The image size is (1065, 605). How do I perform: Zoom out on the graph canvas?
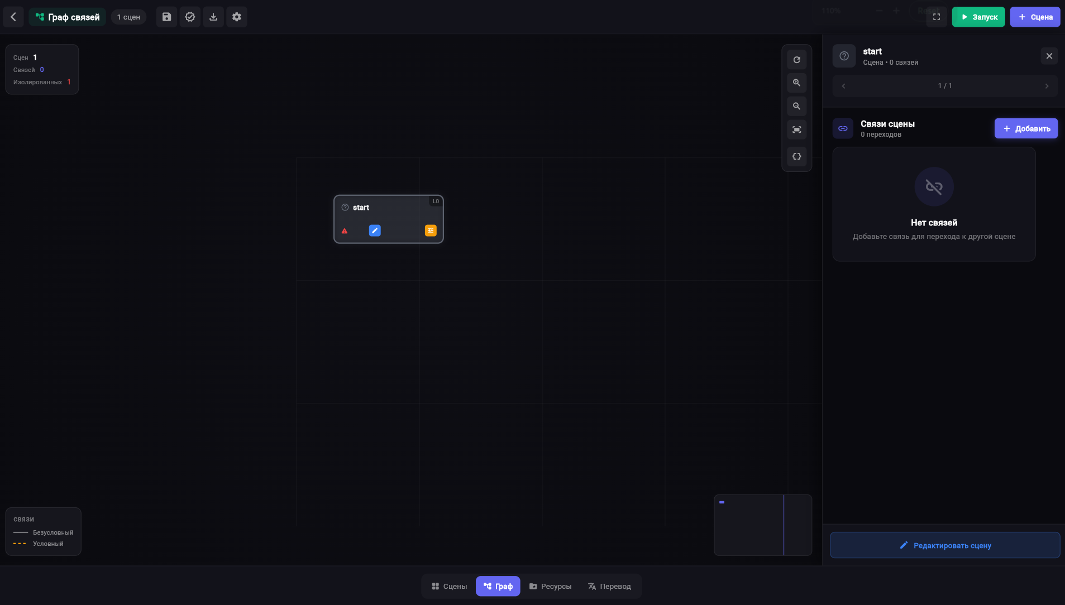coord(797,106)
